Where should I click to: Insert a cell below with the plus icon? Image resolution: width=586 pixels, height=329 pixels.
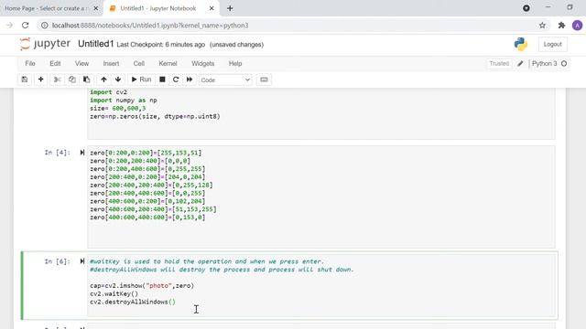[40, 80]
